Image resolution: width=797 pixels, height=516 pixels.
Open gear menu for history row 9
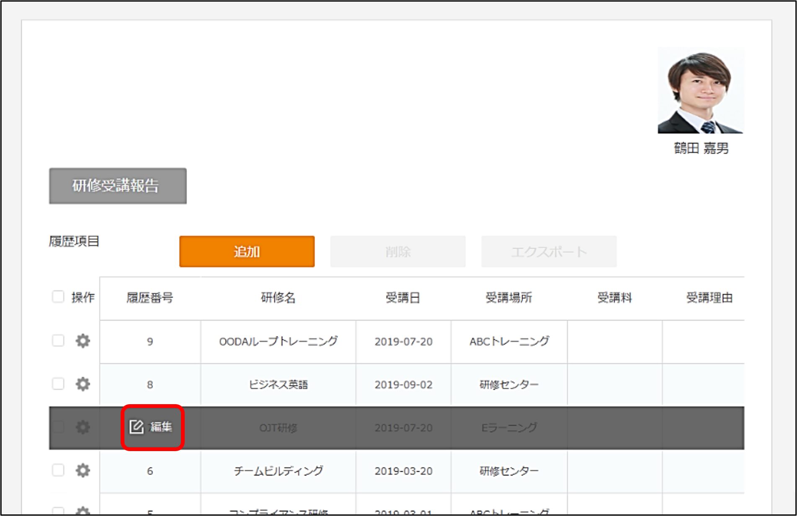pos(83,341)
